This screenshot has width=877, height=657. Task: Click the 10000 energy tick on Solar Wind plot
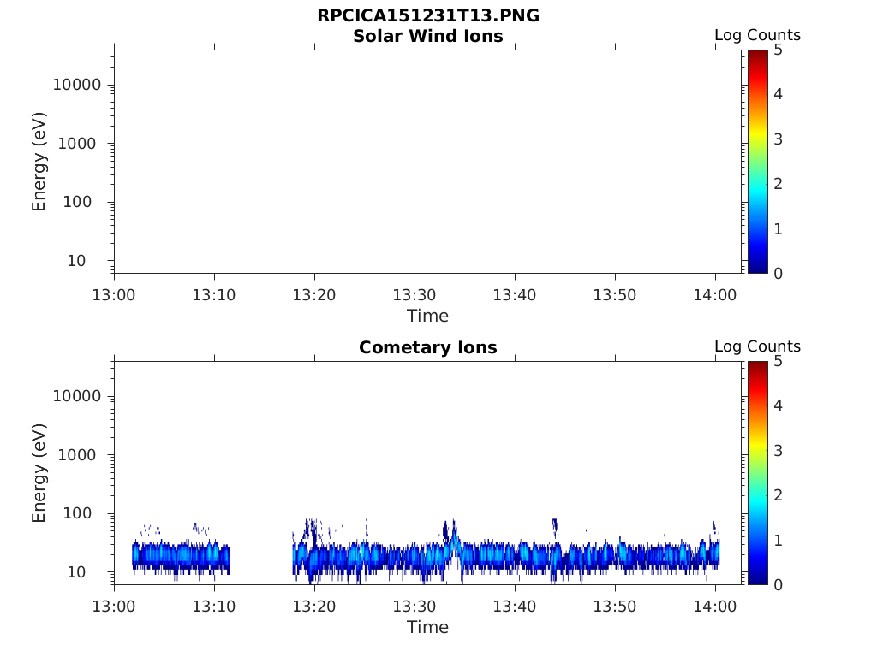(x=77, y=85)
